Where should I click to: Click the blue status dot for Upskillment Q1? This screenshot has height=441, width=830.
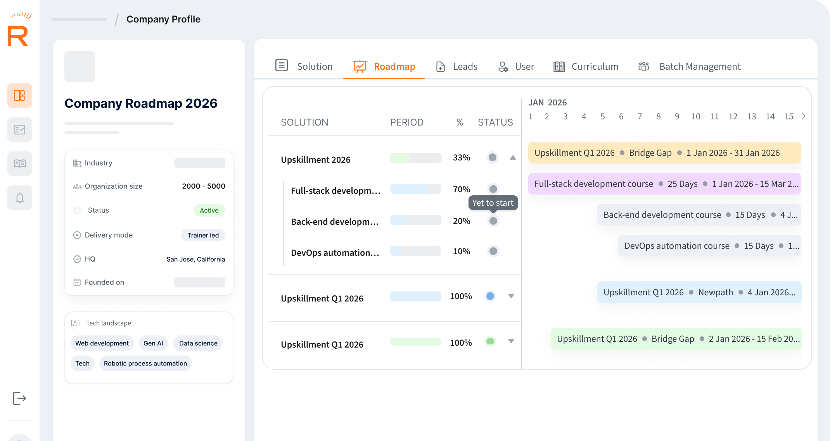click(x=490, y=296)
